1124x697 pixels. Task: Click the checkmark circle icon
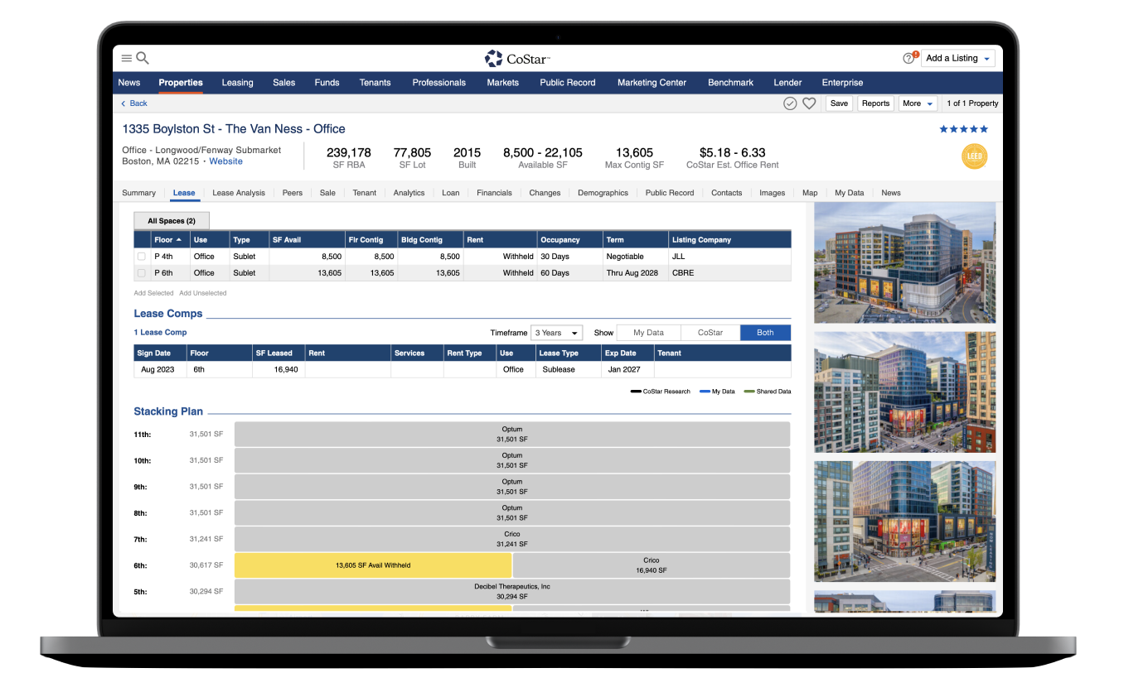coord(790,103)
